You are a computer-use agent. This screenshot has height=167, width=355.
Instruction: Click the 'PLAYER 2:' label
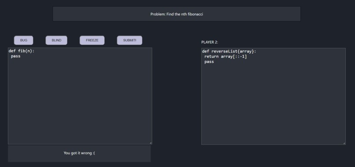click(210, 42)
